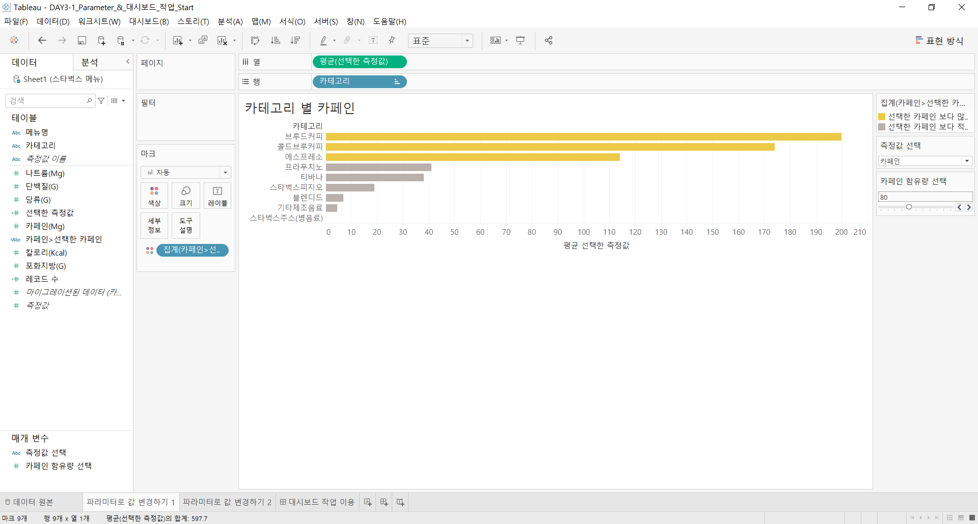Click the 평균(선택한 측정값) column pill
Image resolution: width=978 pixels, height=524 pixels.
[359, 62]
